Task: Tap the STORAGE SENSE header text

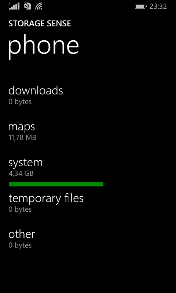Action: pos(40,24)
